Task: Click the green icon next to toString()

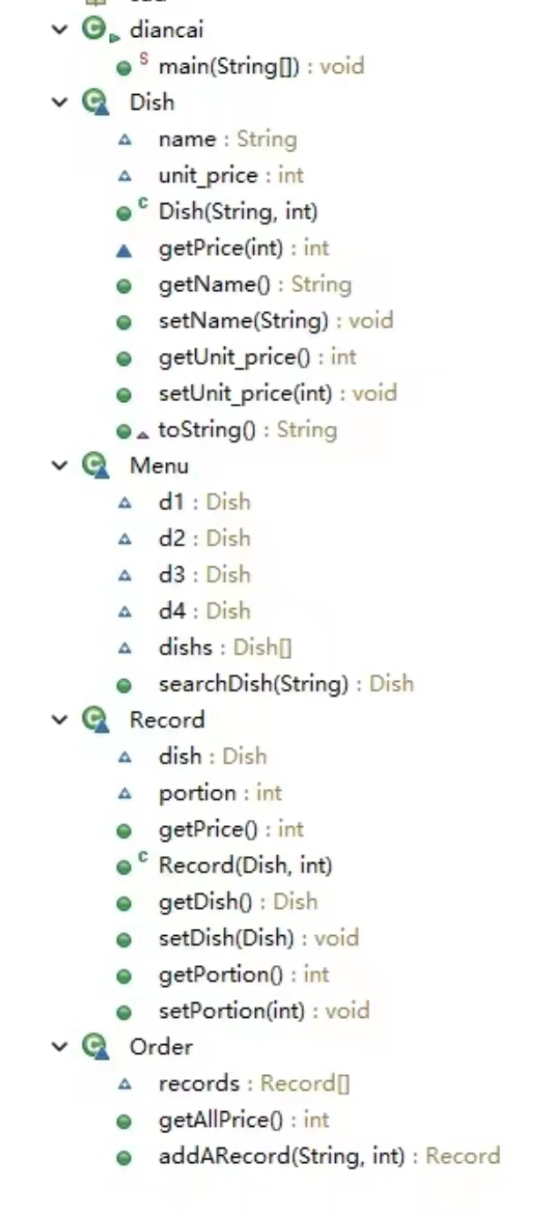Action: 124,431
